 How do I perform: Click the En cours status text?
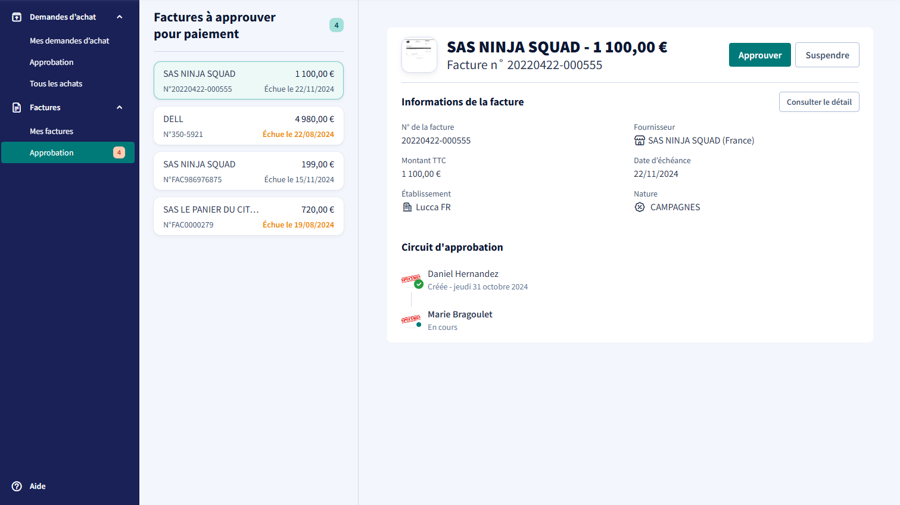click(x=443, y=328)
